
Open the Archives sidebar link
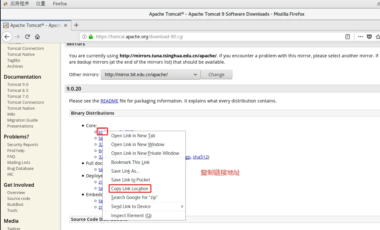tap(15, 66)
